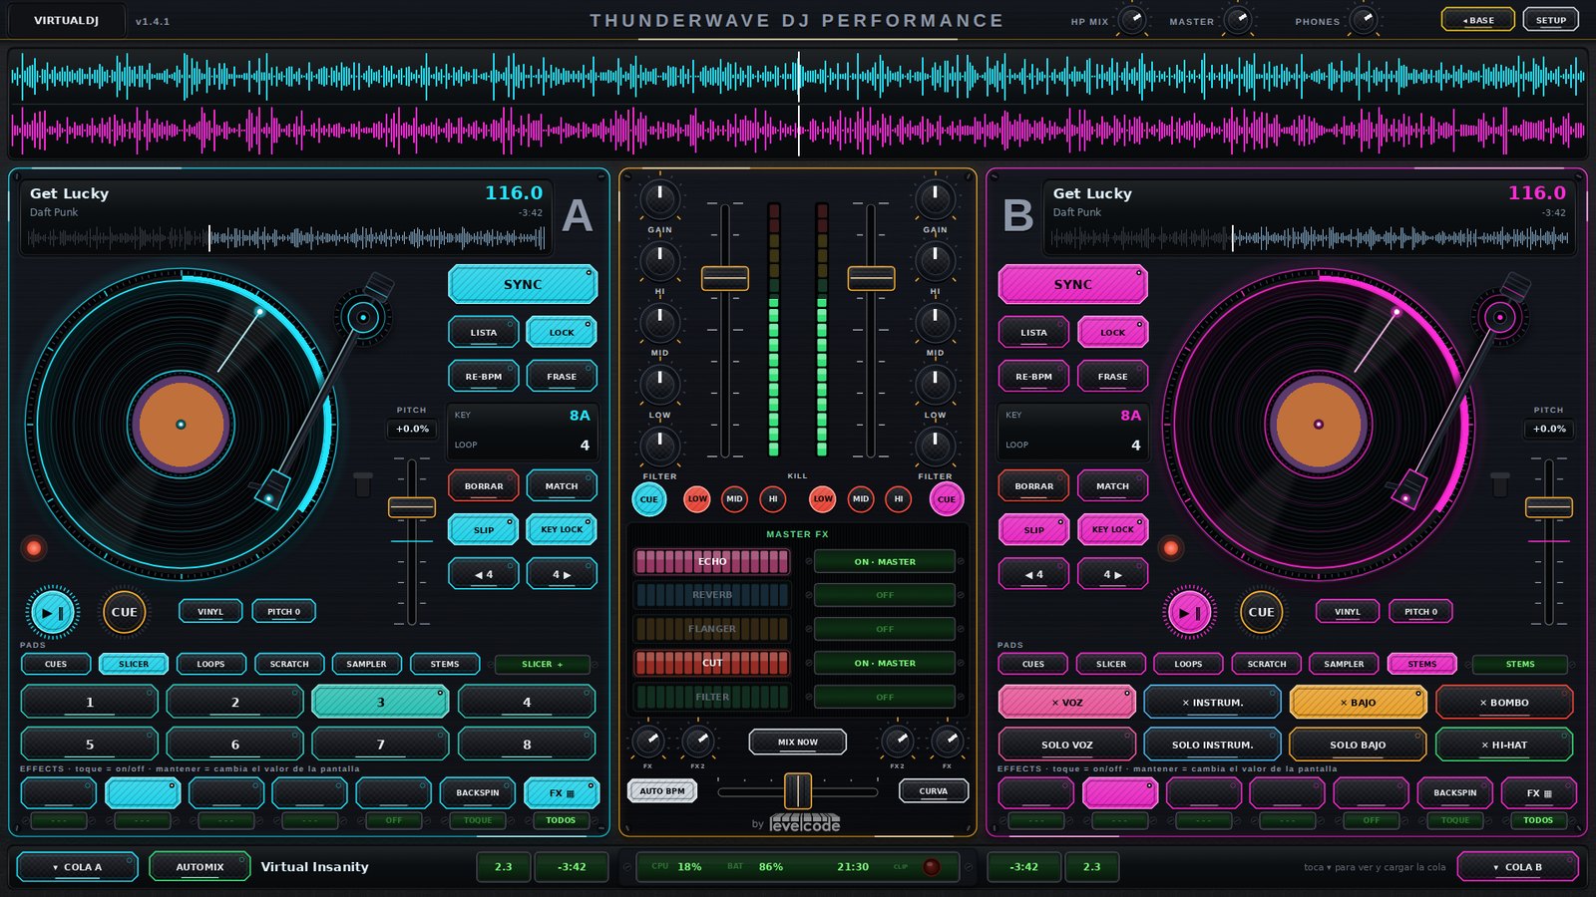Switch deck A pads to LOOPS tab

(210, 664)
